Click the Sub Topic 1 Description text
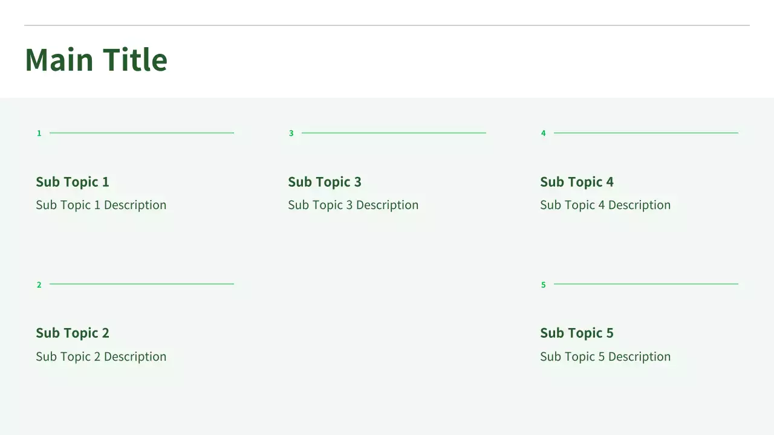774x435 pixels. point(101,205)
